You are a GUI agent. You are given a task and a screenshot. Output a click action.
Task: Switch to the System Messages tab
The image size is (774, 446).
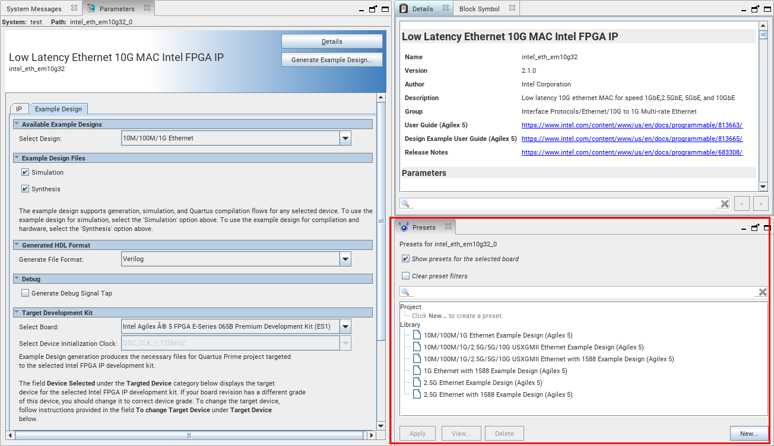(x=34, y=9)
